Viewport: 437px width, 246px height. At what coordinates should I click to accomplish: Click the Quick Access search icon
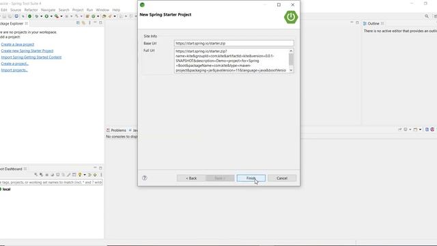click(427, 16)
